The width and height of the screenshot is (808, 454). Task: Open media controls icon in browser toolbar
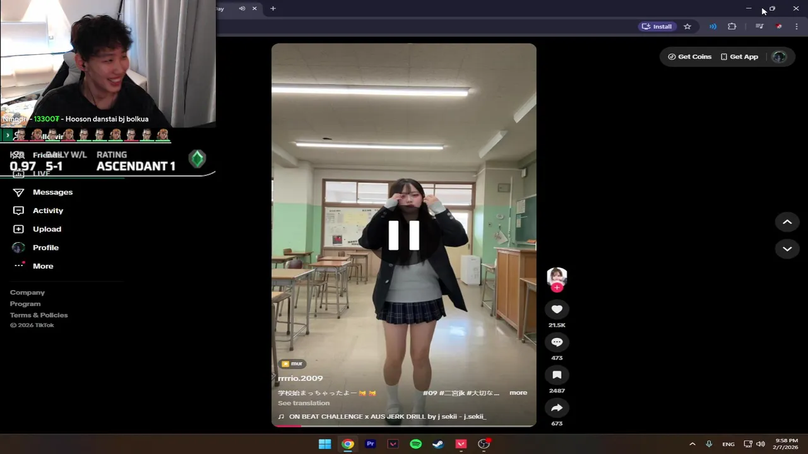(759, 26)
